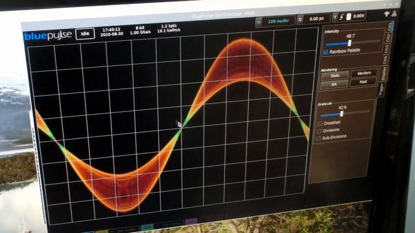Image resolution: width=415 pixels, height=233 pixels.
Task: Select Fast rendering mode
Action: [x=363, y=82]
